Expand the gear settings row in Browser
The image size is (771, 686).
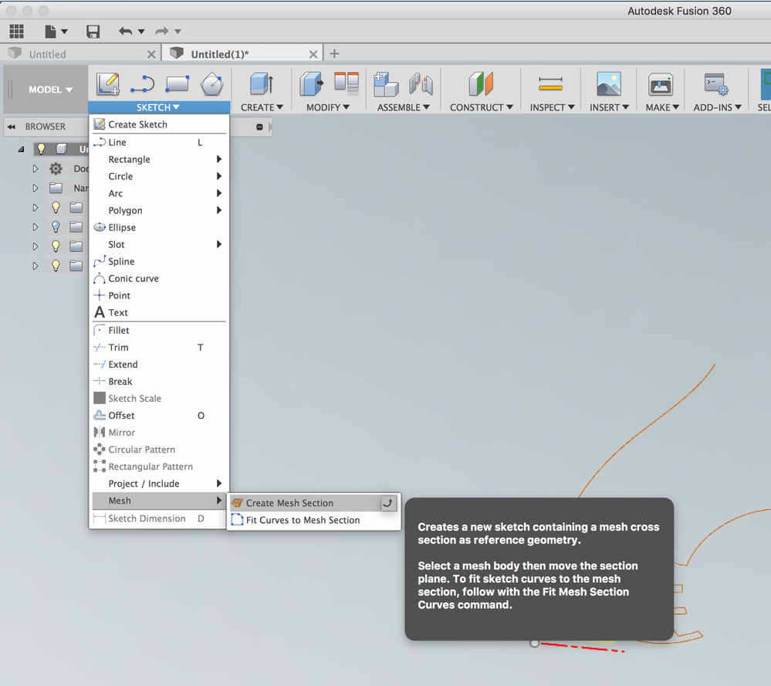pyautogui.click(x=36, y=168)
